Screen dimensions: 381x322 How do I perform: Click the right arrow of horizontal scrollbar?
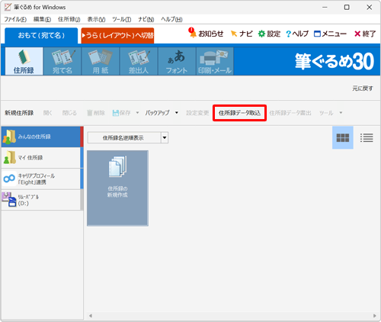point(375,316)
